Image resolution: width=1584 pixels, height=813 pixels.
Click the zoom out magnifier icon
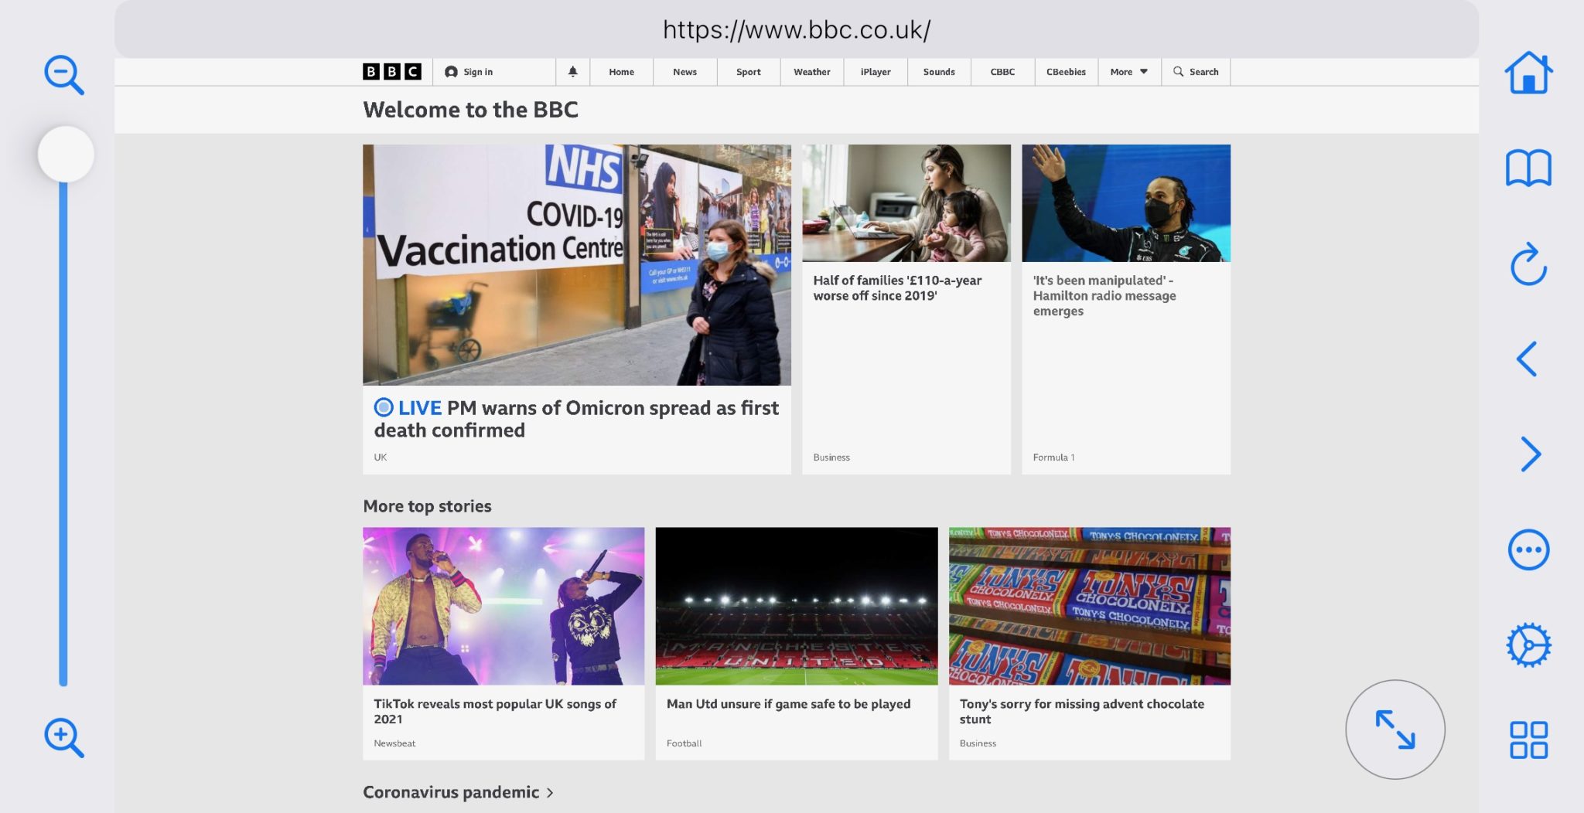tap(63, 75)
